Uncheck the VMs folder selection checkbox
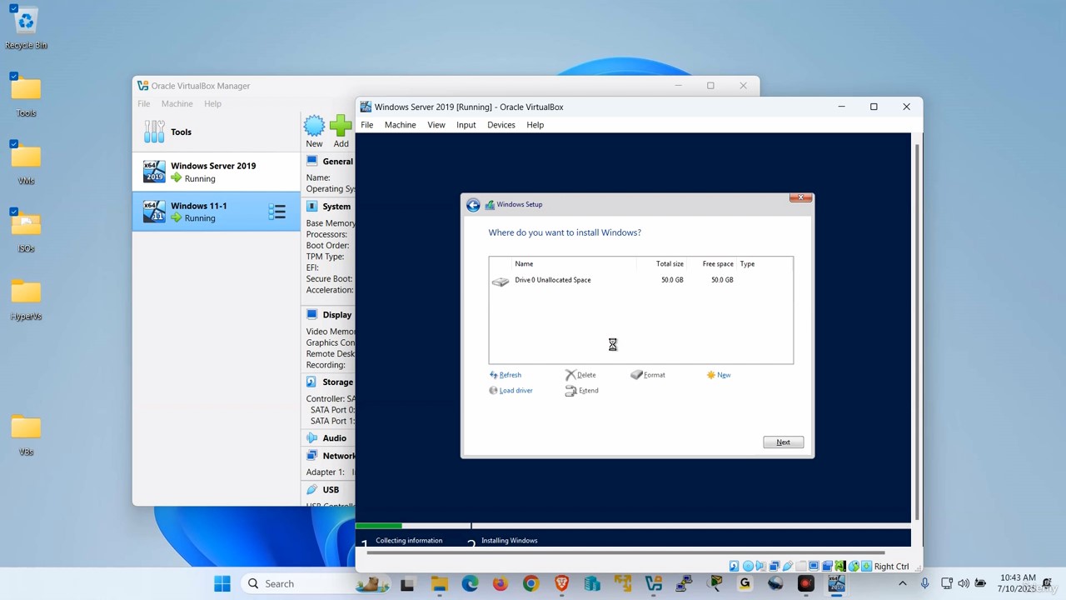The width and height of the screenshot is (1066, 600). 13,143
